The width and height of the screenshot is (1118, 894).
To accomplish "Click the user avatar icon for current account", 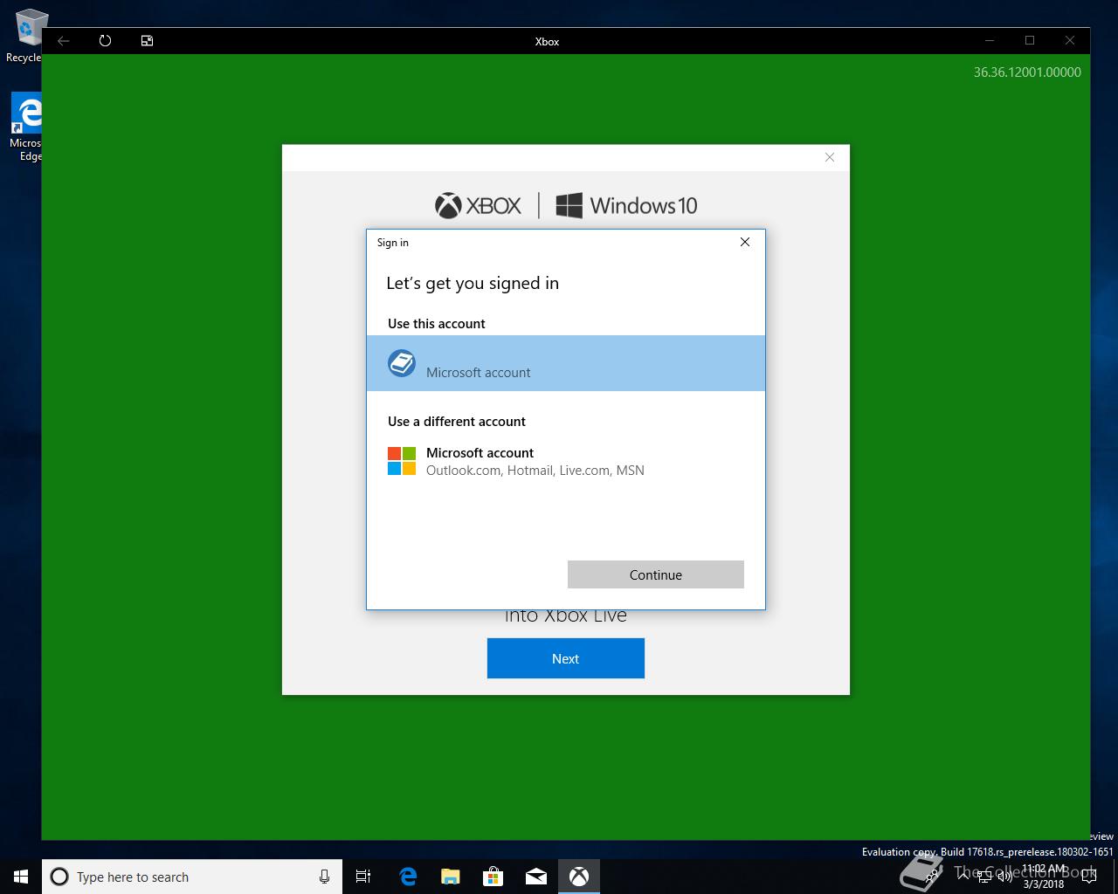I will point(402,363).
